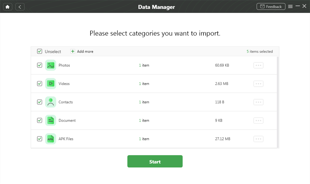Expand more options for Photos row

258,65
